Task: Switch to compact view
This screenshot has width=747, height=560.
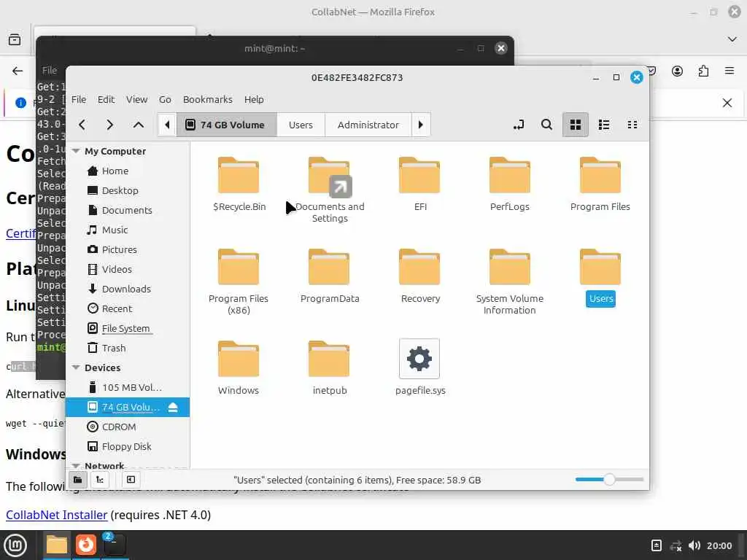Action: pyautogui.click(x=632, y=125)
